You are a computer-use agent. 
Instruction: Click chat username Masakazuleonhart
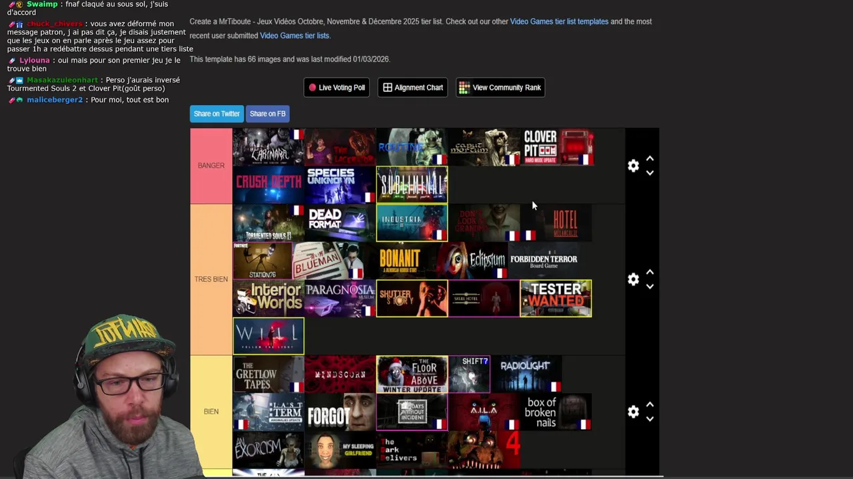(x=62, y=80)
